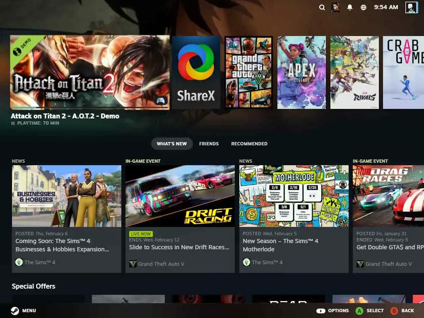Click 'POSTED Thu, February 6' date

42,234
